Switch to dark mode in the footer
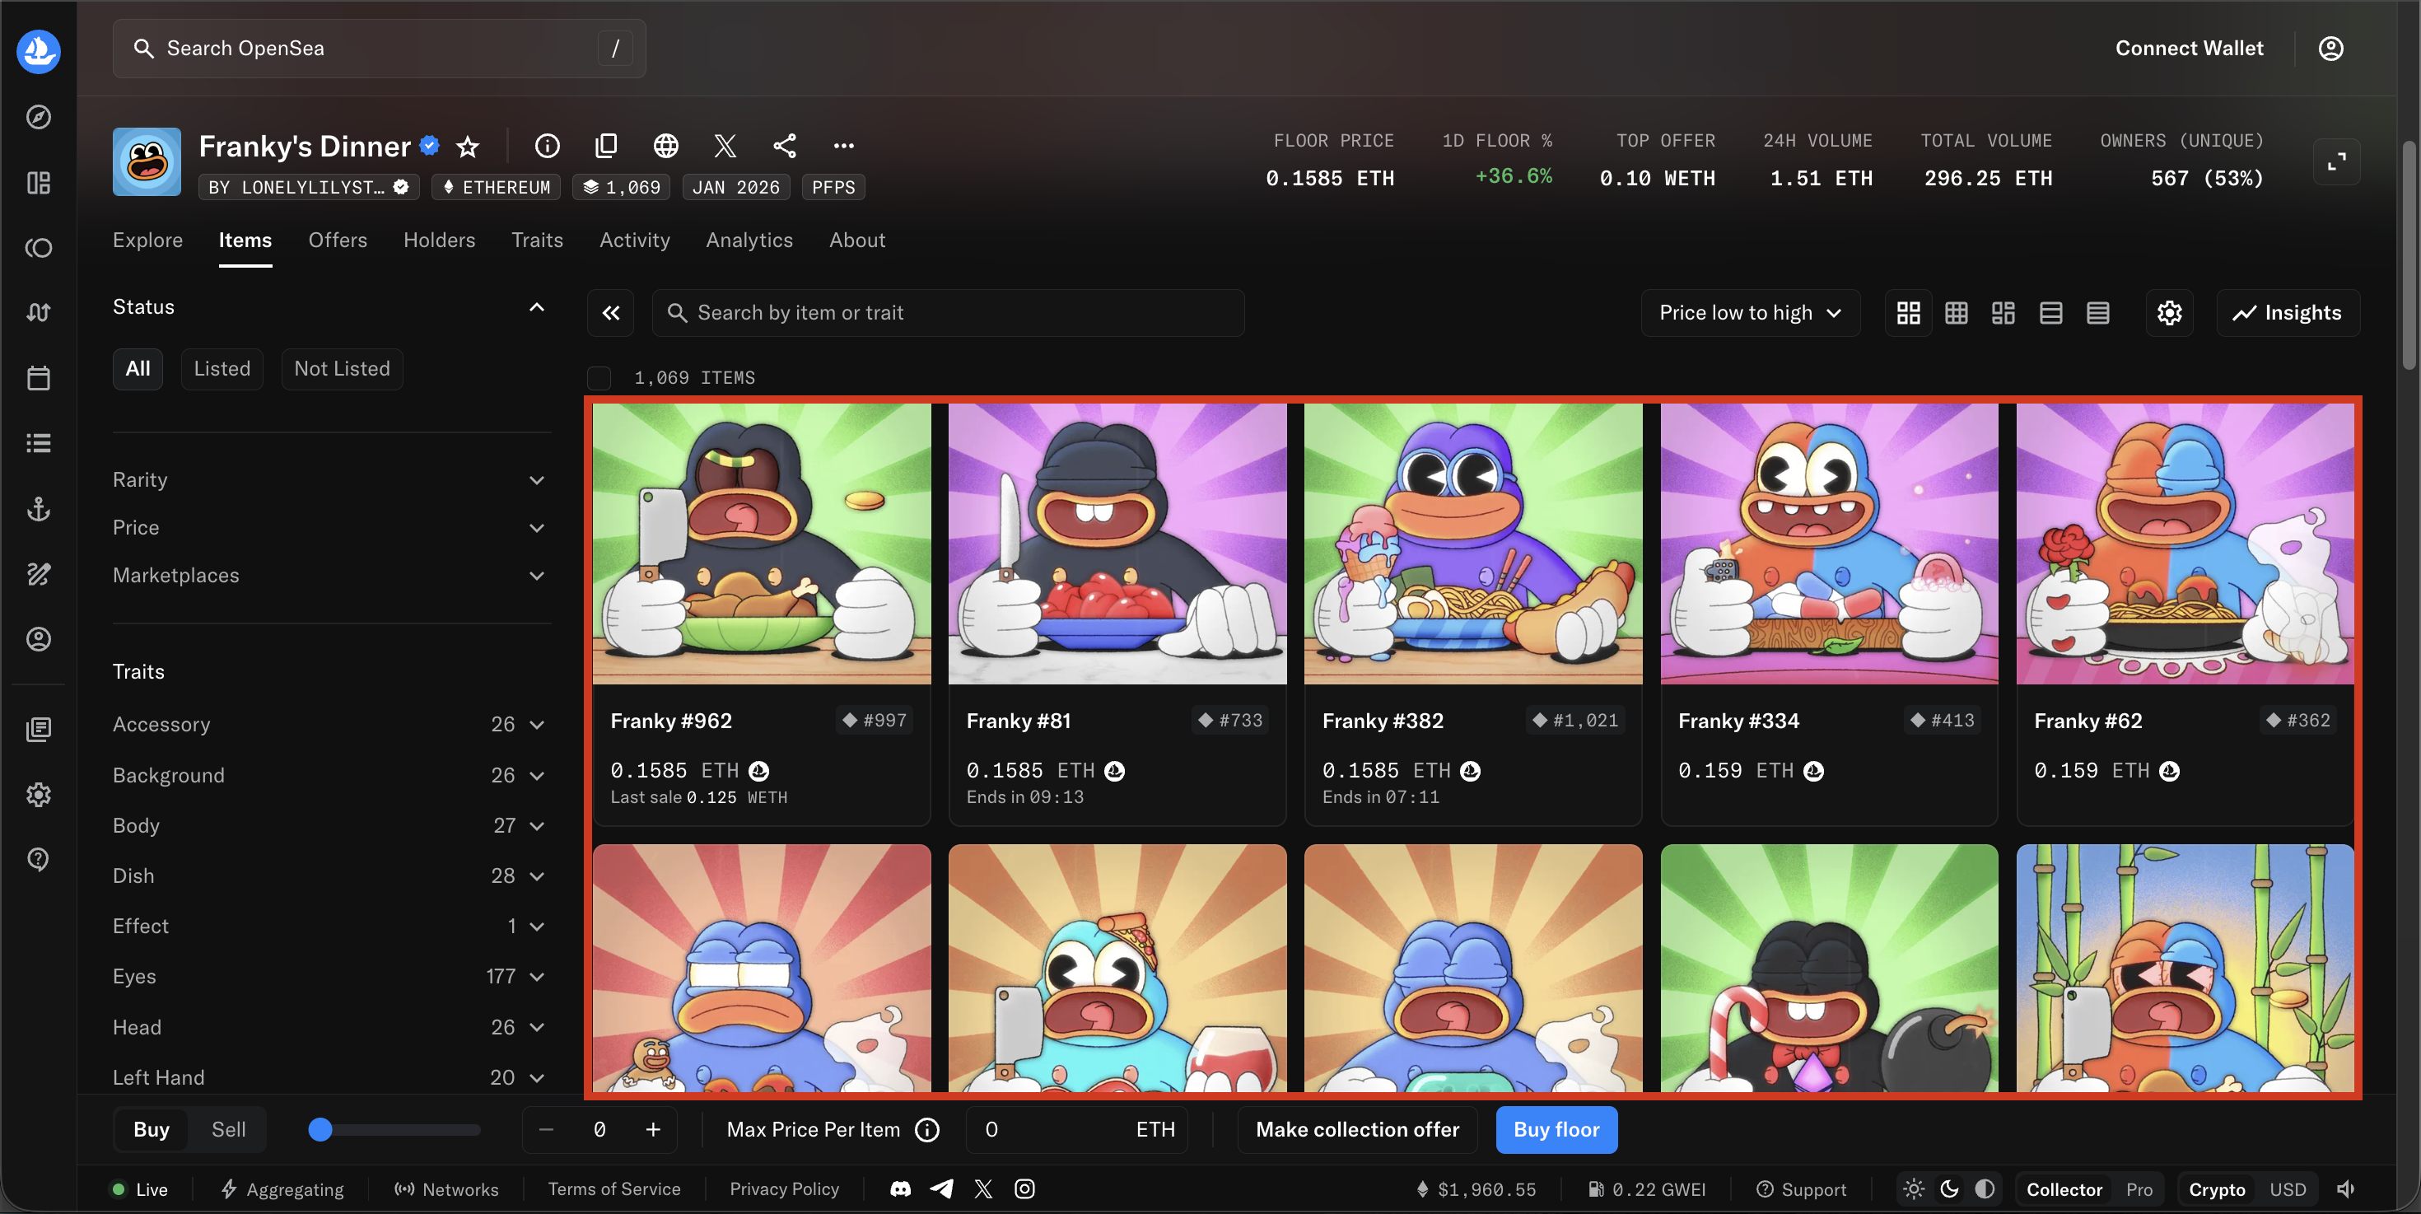2421x1214 pixels. coord(1948,1188)
